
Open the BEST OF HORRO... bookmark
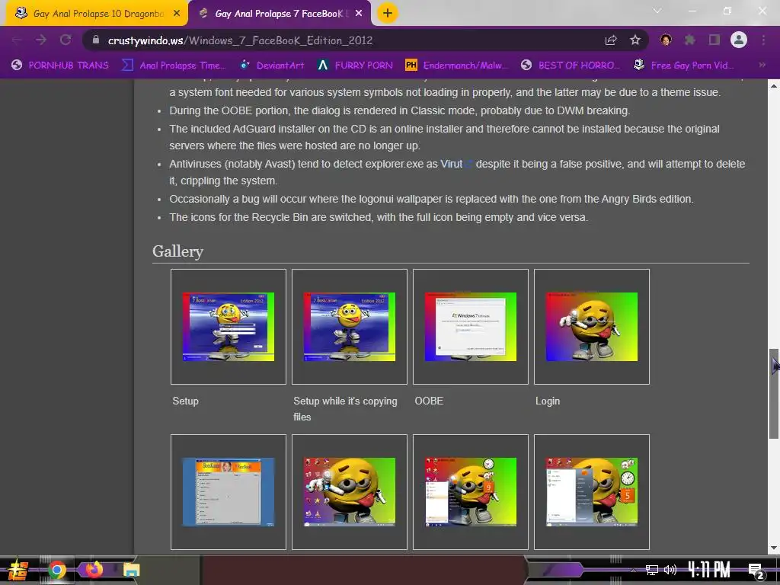(571, 66)
